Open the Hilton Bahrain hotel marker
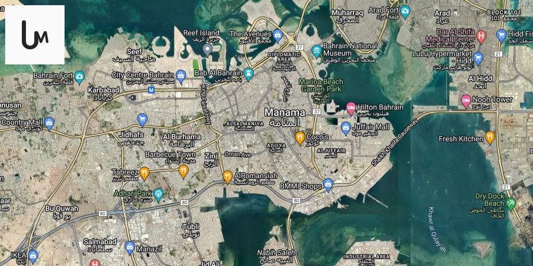The height and width of the screenshot is (266, 533). pyautogui.click(x=351, y=108)
